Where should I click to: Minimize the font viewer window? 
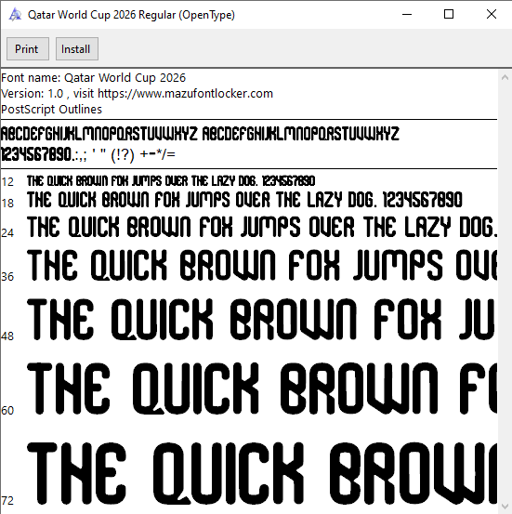[407, 15]
